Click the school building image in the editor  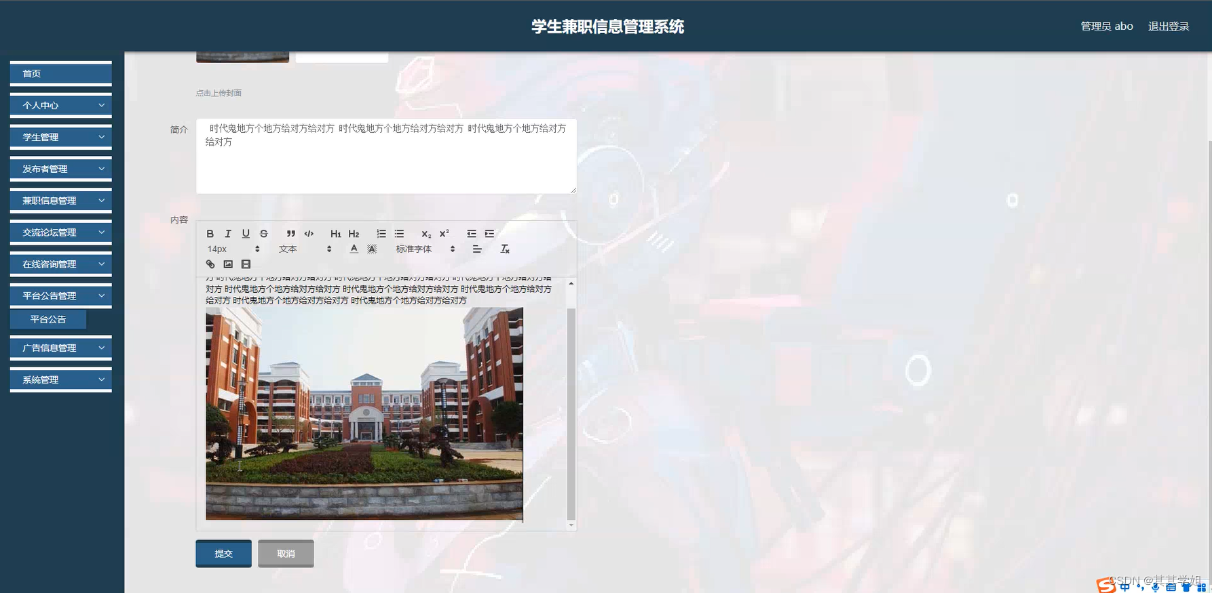coord(364,413)
